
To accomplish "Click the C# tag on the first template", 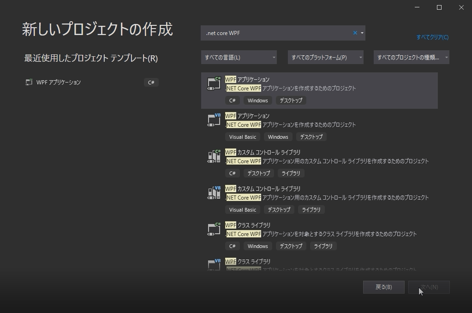I will pos(232,100).
